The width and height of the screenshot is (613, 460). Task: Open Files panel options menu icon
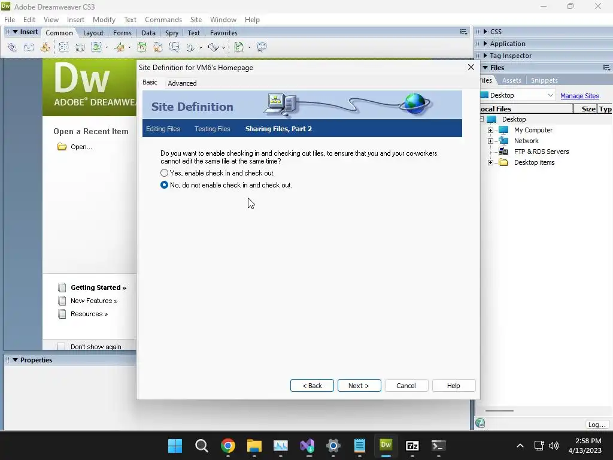click(x=606, y=68)
